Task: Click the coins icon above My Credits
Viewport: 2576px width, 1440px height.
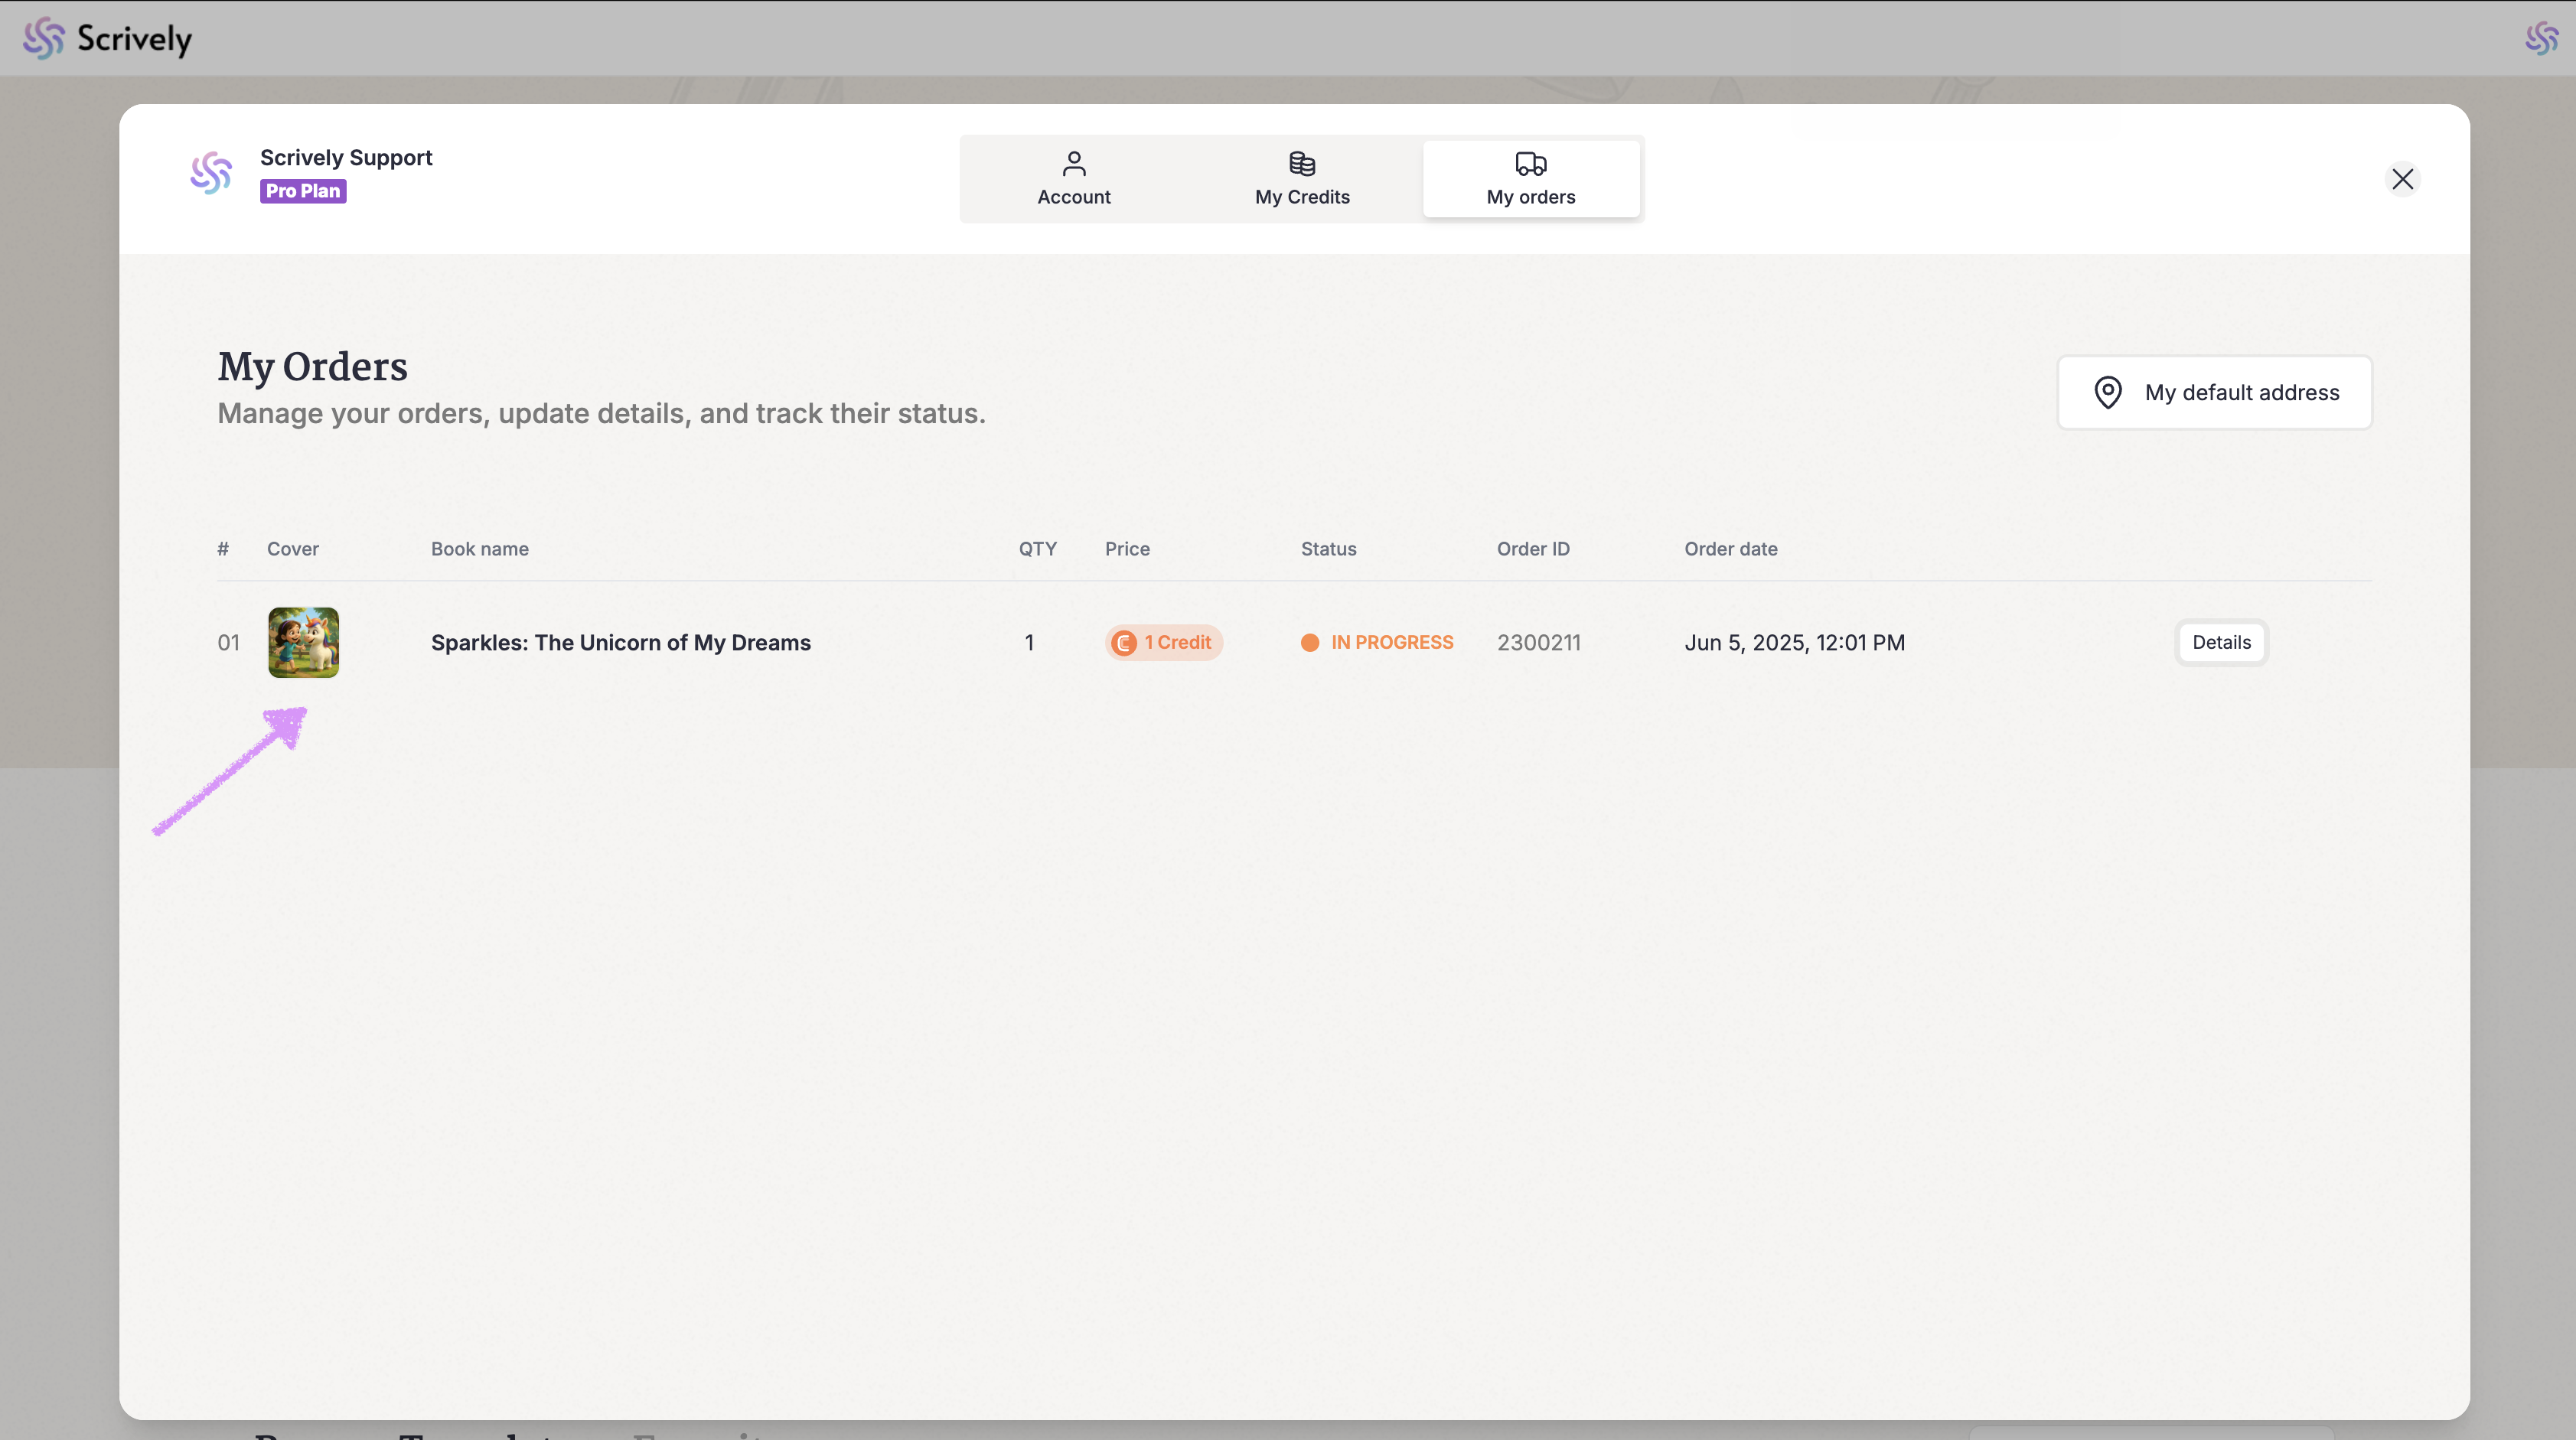Action: pyautogui.click(x=1301, y=163)
